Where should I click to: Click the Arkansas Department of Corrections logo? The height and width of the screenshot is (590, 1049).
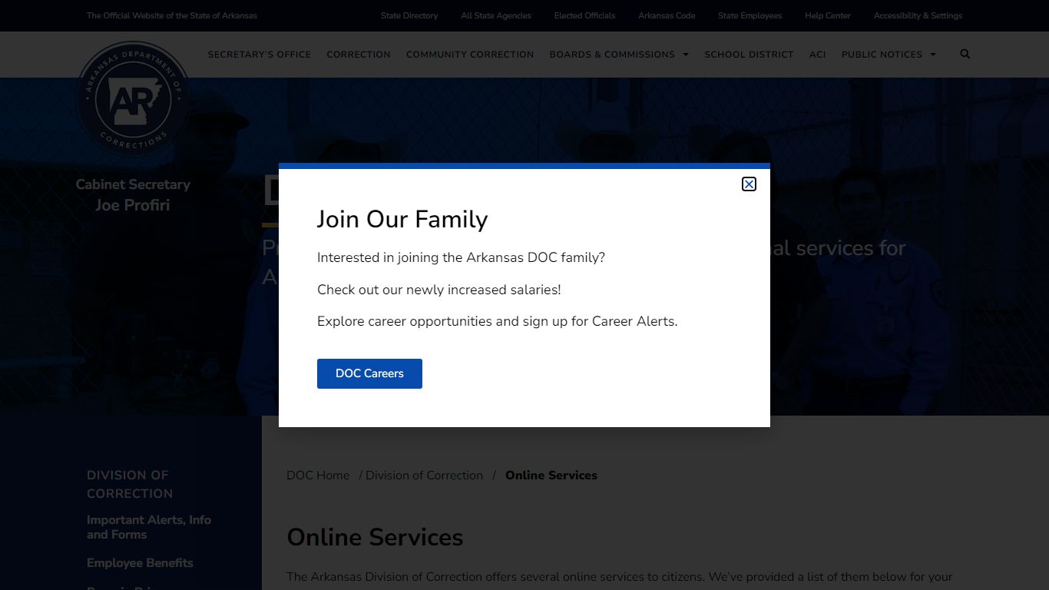(x=134, y=98)
